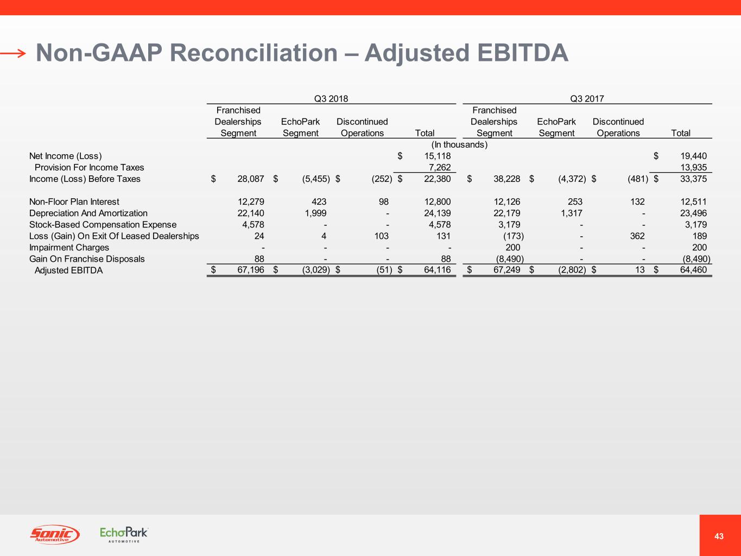This screenshot has height=556, width=741.
Task: Click the Non-Floor Plan Interest row label
Action: tap(74, 202)
